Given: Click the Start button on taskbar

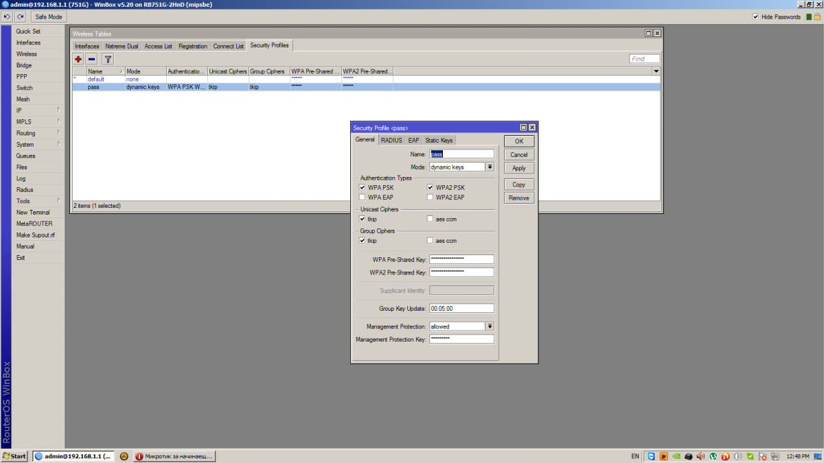Looking at the screenshot, I should (14, 456).
